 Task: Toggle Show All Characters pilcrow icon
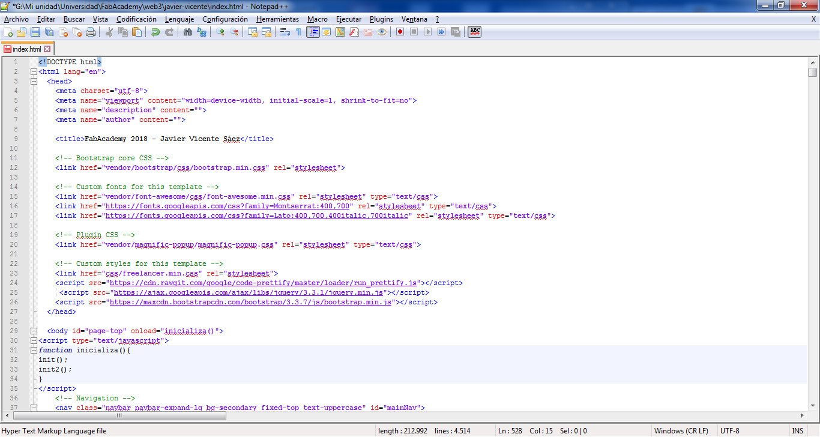point(299,32)
